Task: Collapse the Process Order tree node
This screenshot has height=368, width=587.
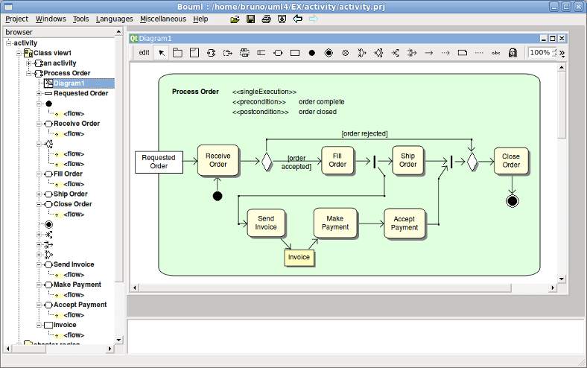Action: 30,73
